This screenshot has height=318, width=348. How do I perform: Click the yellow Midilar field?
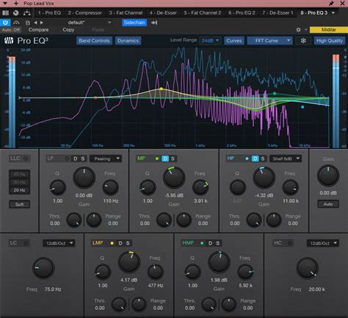click(328, 29)
